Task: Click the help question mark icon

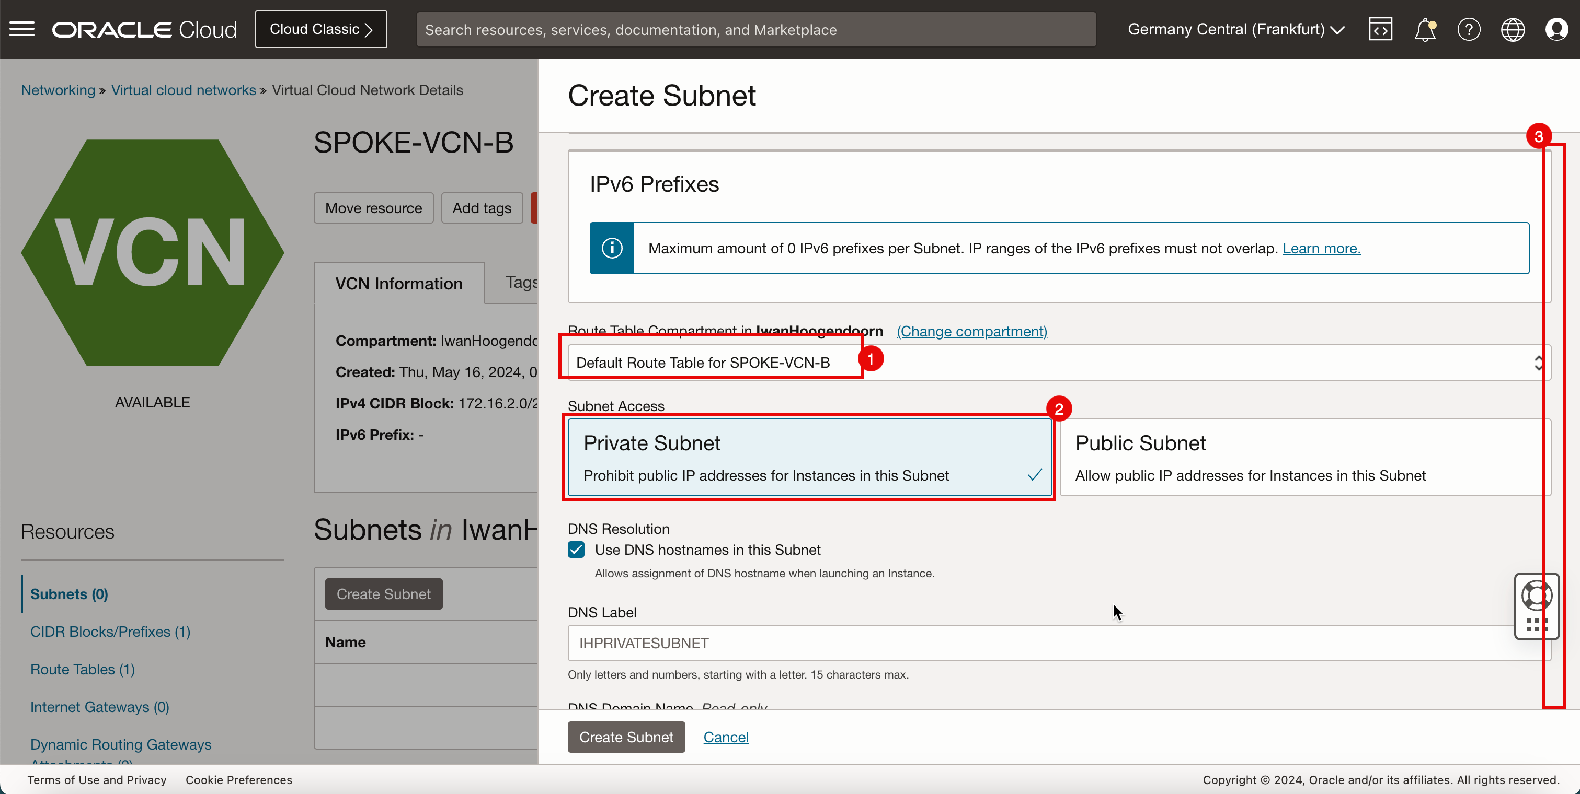Action: pos(1468,29)
